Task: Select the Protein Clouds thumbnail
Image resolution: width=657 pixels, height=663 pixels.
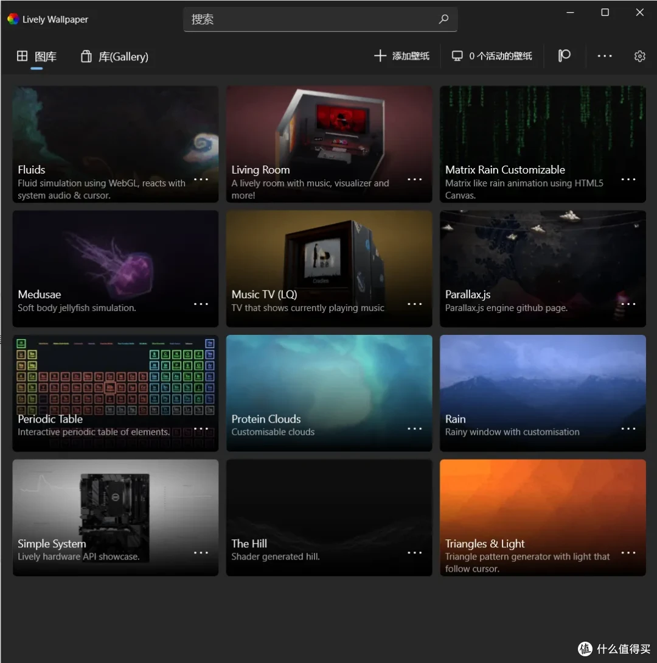Action: pos(329,393)
